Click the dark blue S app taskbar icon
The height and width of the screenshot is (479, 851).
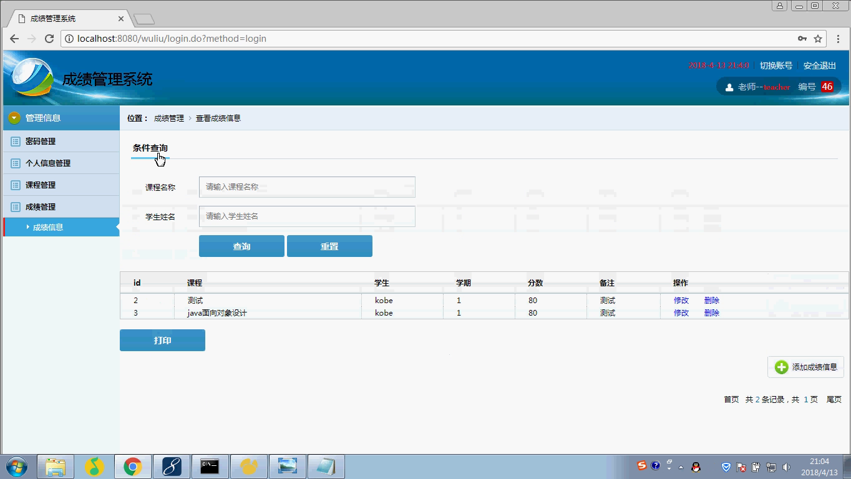tap(171, 467)
